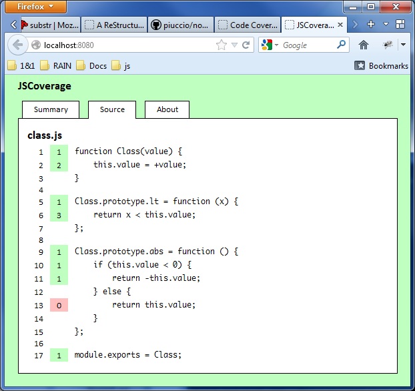Switch to the substr | Moz... tab
Image resolution: width=415 pixels, height=391 pixels.
pos(50,25)
